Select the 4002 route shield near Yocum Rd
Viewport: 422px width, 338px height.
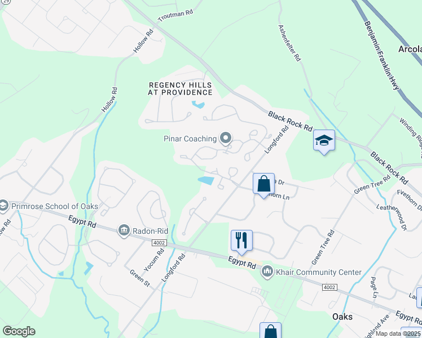click(159, 243)
